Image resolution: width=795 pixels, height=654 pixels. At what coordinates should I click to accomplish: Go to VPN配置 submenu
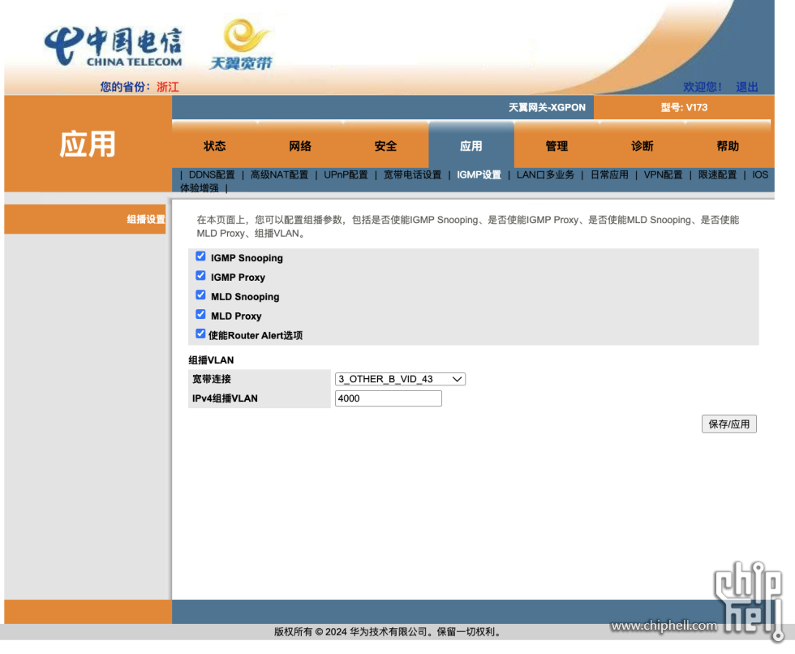click(x=664, y=175)
